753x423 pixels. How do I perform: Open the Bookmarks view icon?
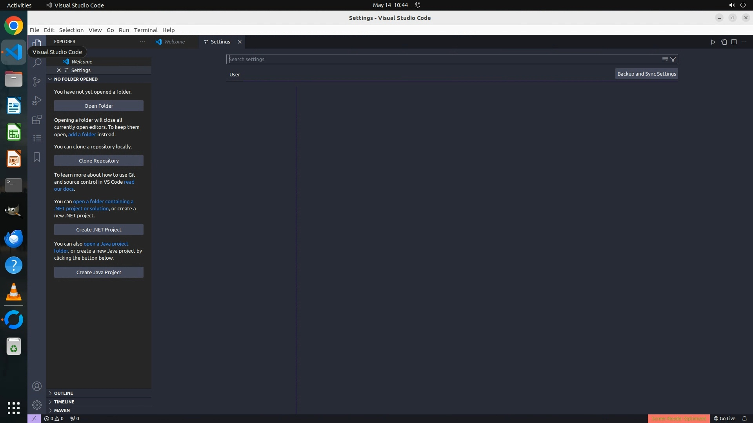pos(37,157)
